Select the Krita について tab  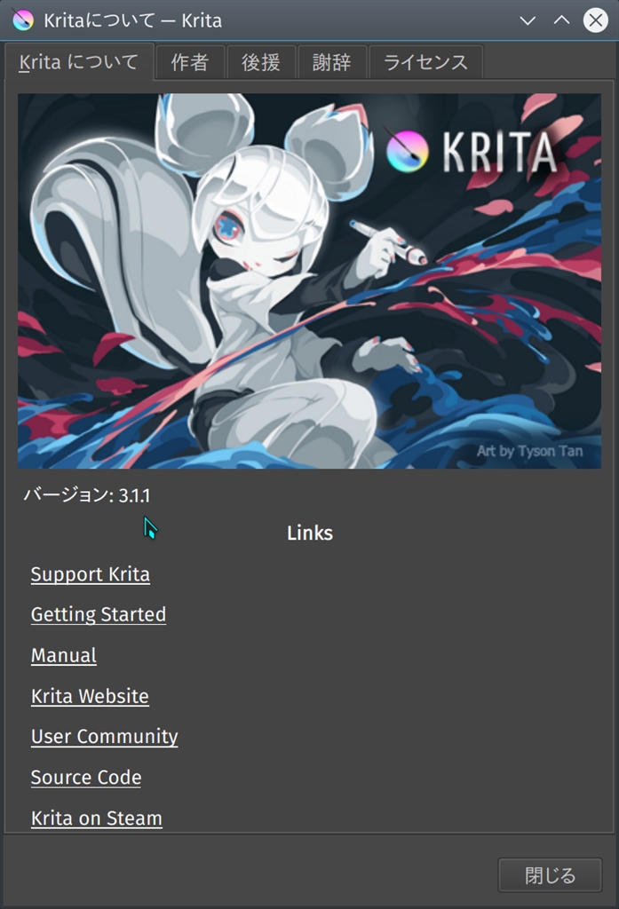79,62
